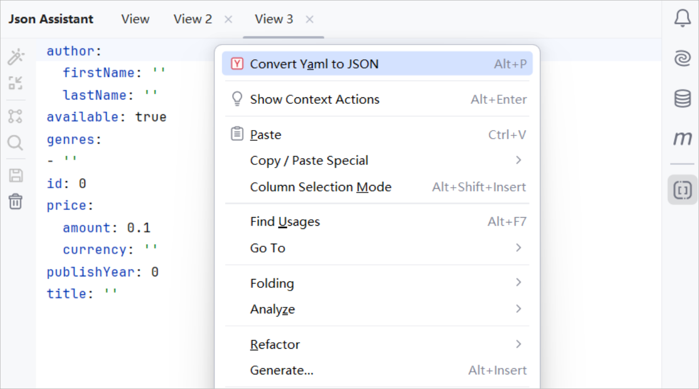Image resolution: width=699 pixels, height=389 pixels.
Task: Switch to the View tab
Action: pos(135,18)
